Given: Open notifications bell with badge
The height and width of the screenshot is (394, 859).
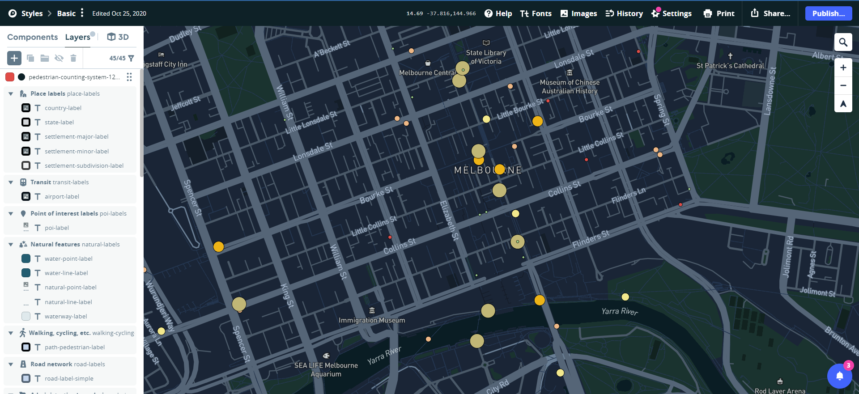Looking at the screenshot, I should pyautogui.click(x=839, y=376).
